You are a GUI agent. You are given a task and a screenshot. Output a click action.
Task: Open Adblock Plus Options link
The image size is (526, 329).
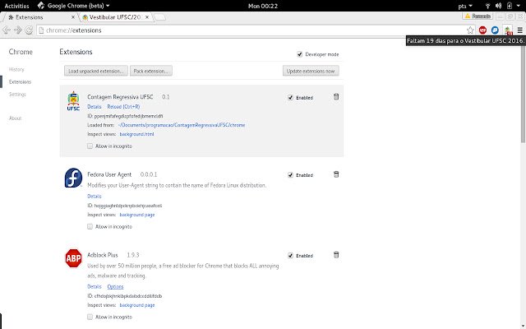coord(115,287)
